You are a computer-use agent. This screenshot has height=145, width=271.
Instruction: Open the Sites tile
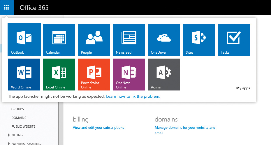coord(199,40)
